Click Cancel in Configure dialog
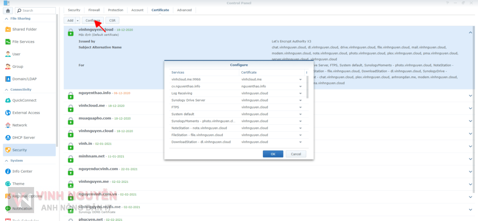Screen dimensions: 478x221 [x=295, y=154]
